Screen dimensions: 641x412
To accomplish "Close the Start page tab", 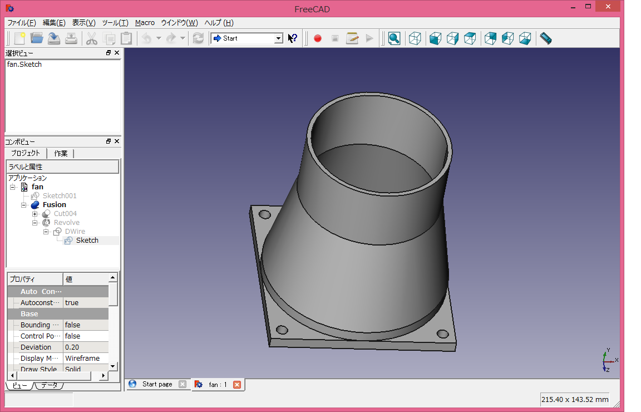I will 183,384.
